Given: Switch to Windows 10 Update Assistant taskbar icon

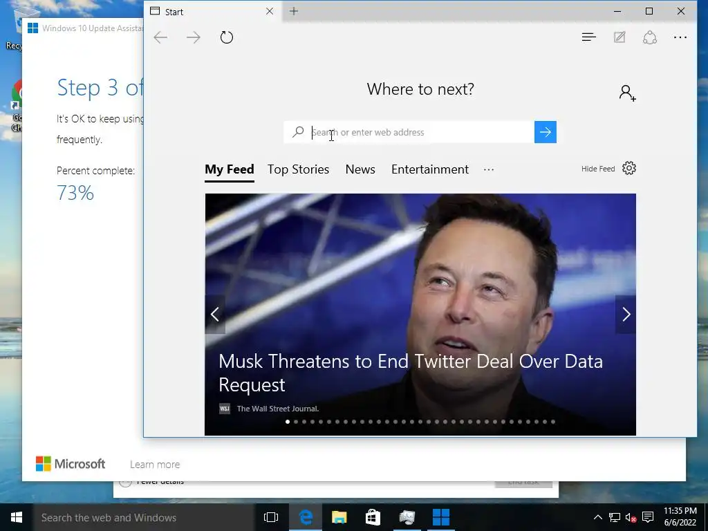Looking at the screenshot, I should click(440, 517).
